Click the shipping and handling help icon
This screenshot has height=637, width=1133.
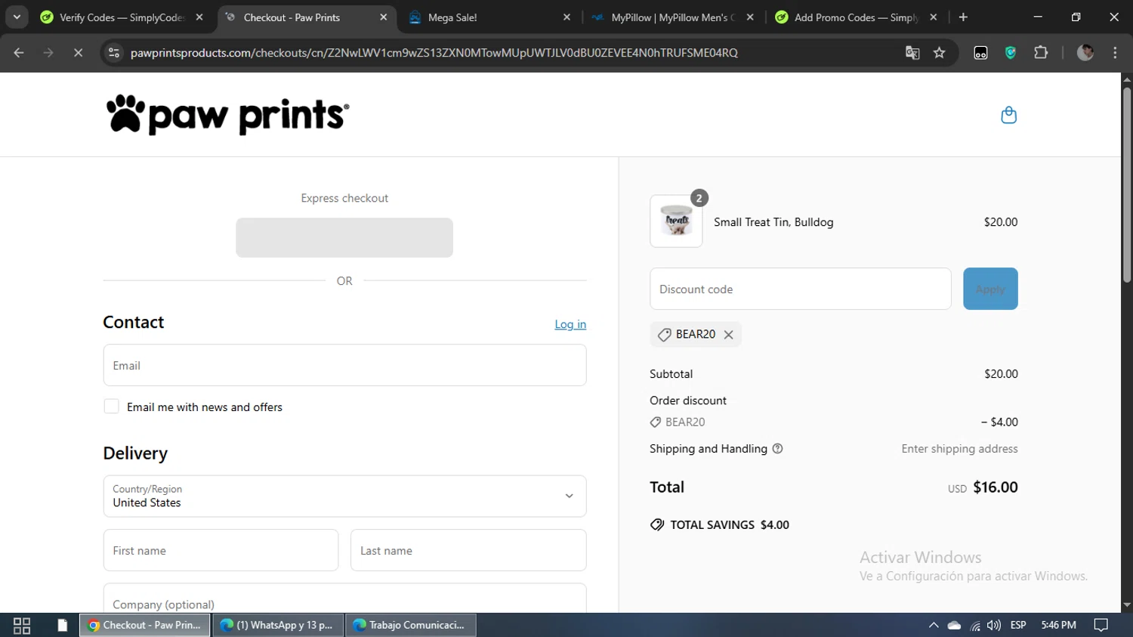(x=777, y=449)
